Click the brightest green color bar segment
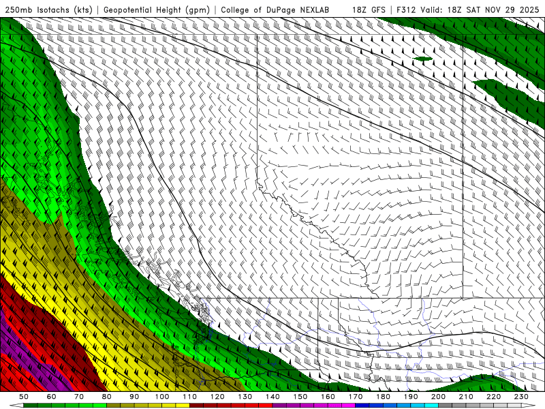This screenshot has height=409, width=545. click(x=99, y=405)
